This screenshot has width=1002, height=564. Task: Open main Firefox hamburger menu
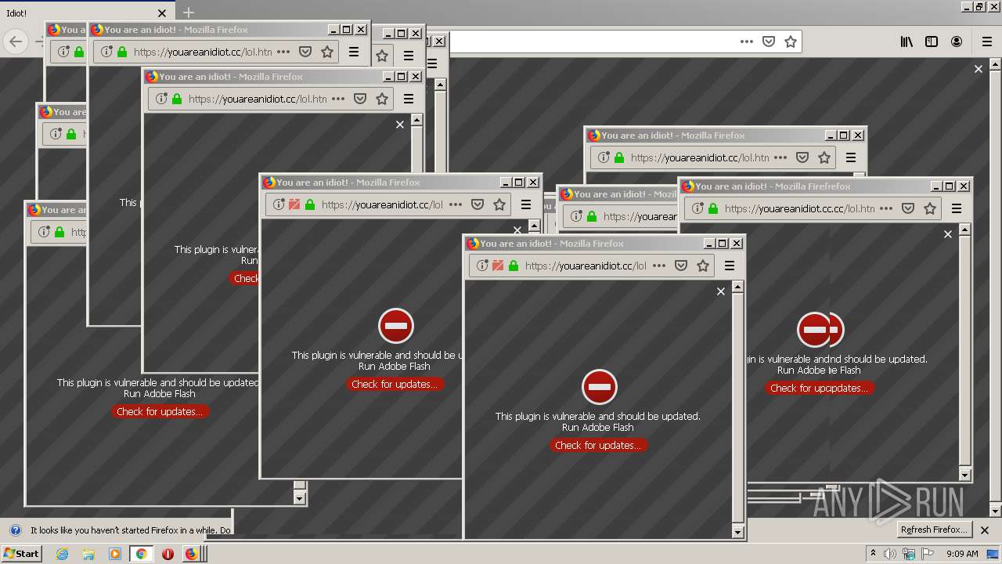987,42
